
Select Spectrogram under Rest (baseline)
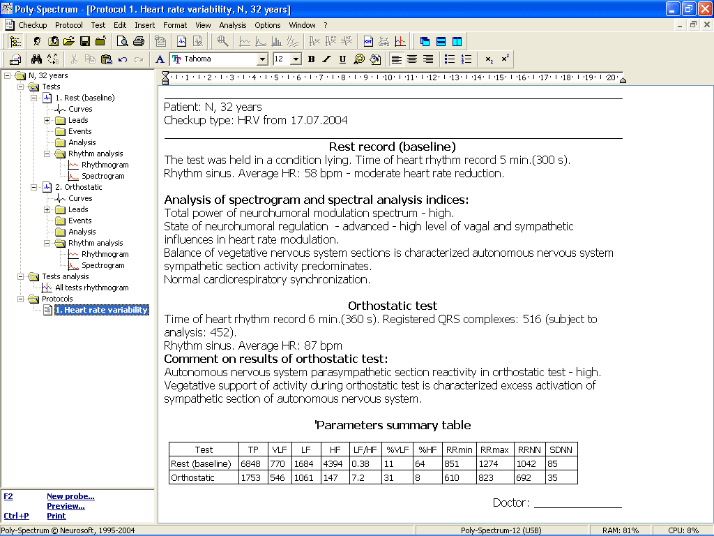103,176
